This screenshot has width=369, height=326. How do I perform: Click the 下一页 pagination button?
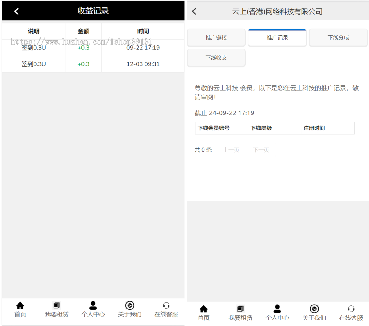click(261, 150)
